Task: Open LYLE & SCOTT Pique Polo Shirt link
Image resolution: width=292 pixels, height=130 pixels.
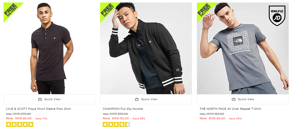Action: point(38,109)
